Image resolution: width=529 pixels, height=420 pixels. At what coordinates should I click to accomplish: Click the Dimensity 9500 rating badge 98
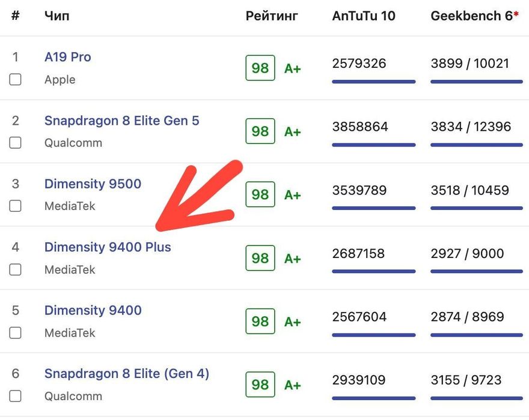(260, 194)
